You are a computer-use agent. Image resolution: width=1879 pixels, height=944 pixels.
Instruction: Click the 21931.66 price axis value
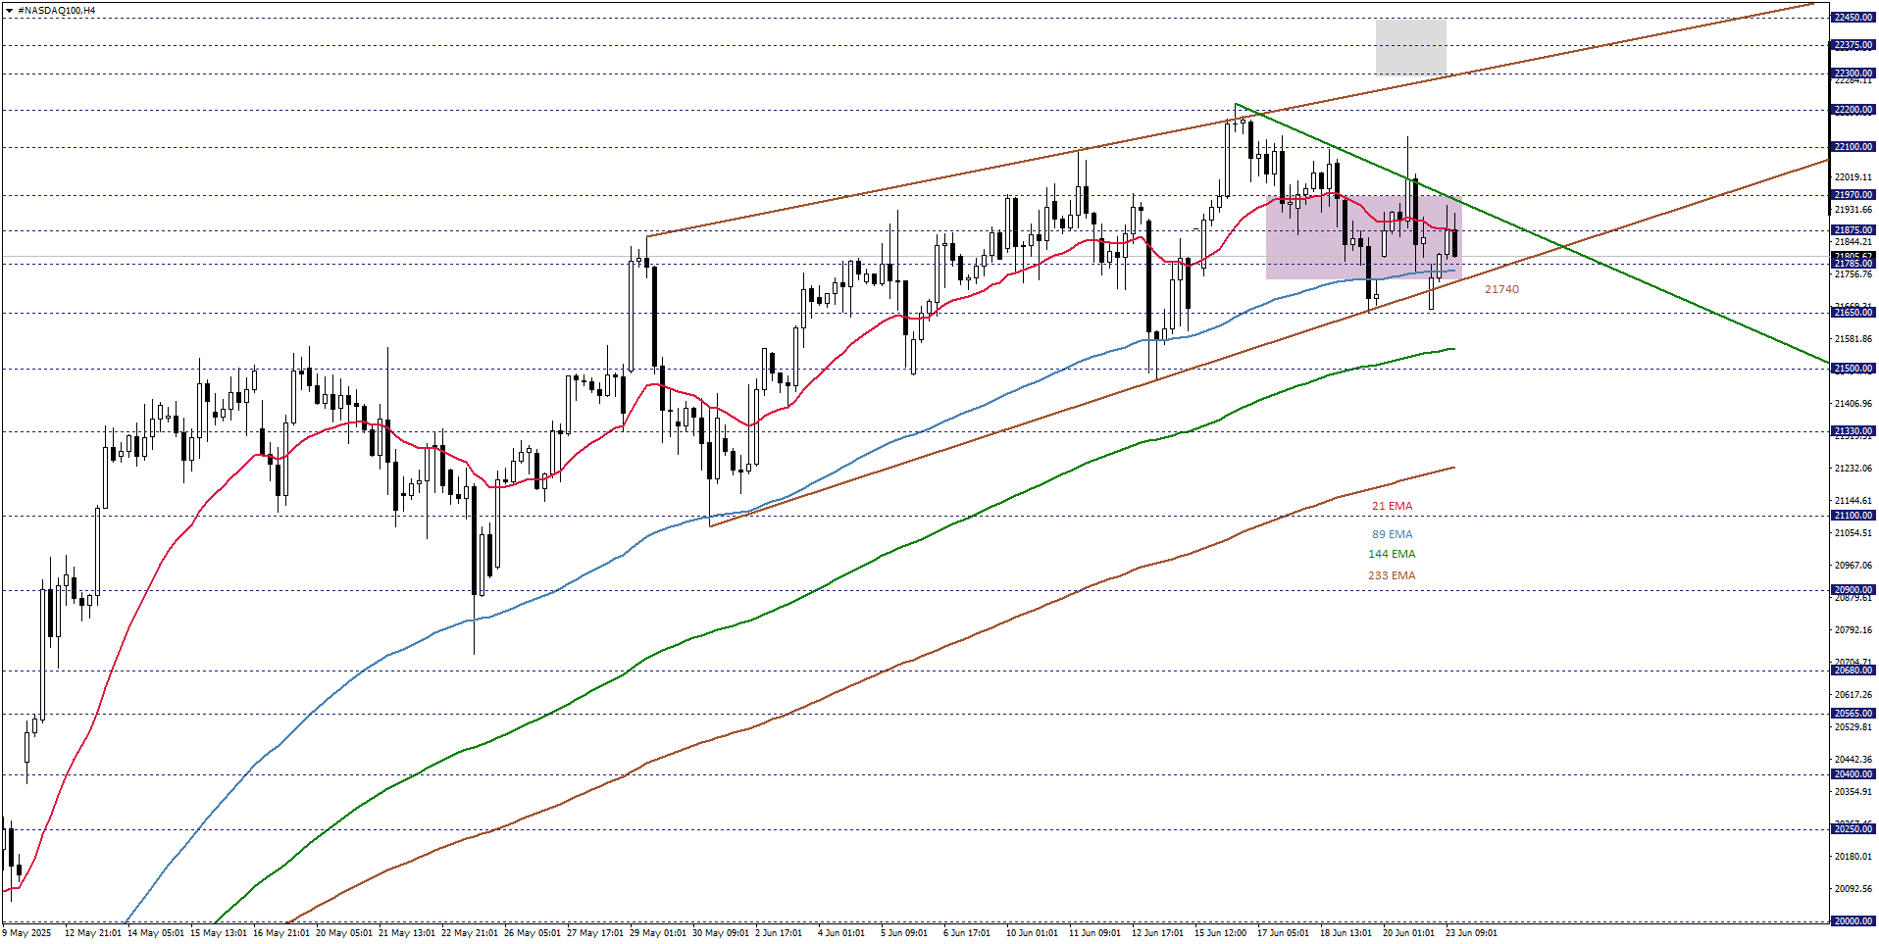pos(1853,210)
